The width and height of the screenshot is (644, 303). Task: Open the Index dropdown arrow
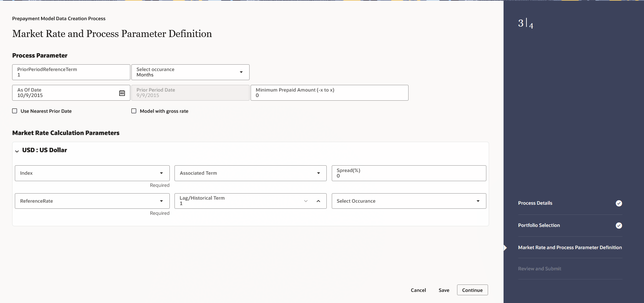161,173
